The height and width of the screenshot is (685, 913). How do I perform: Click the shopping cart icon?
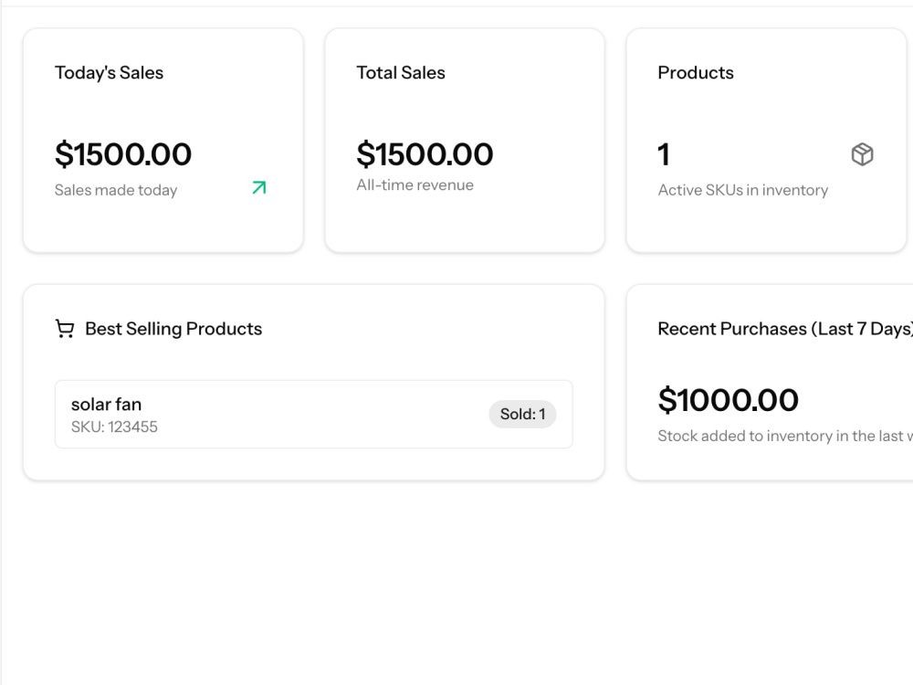[65, 329]
